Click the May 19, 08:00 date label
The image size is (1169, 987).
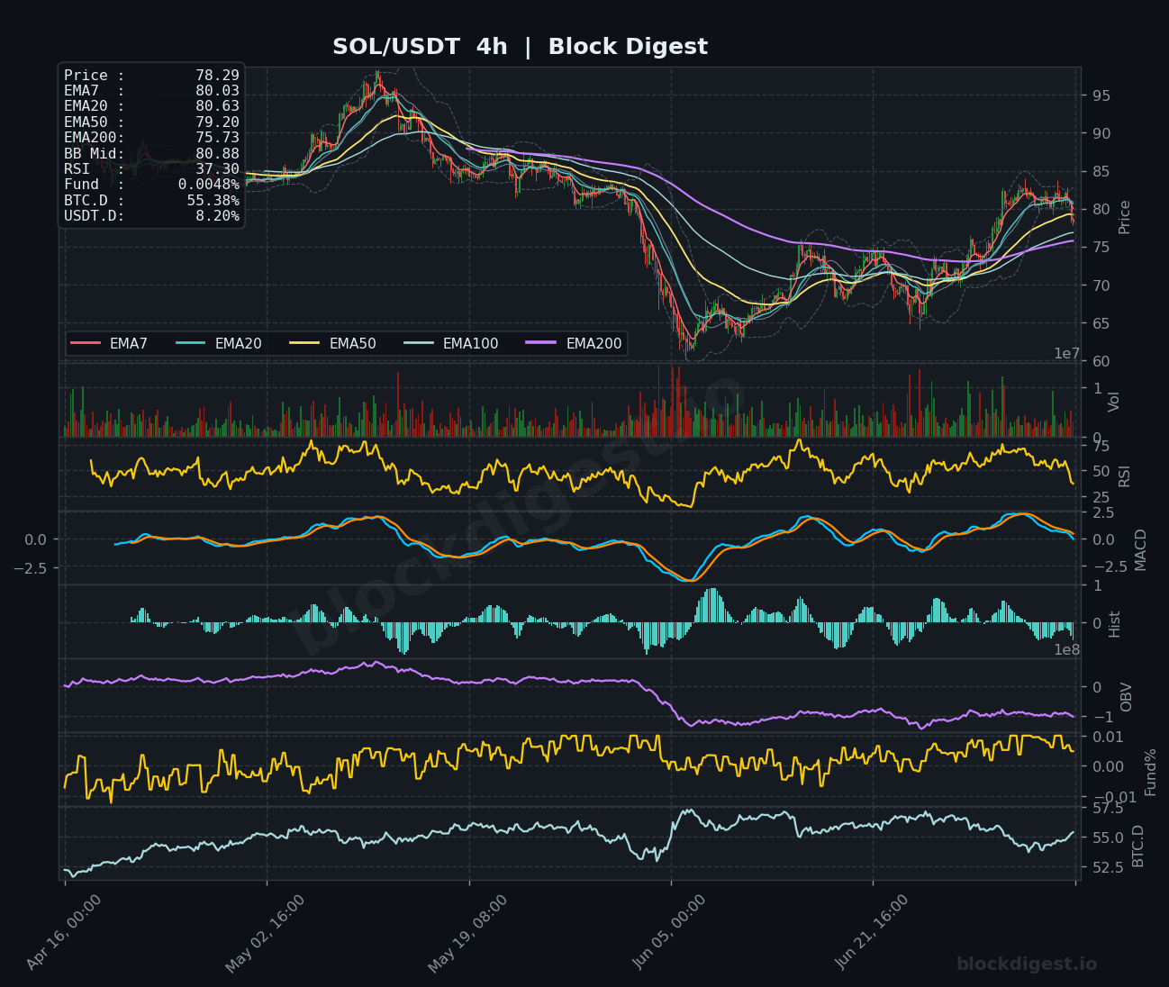[x=468, y=932]
